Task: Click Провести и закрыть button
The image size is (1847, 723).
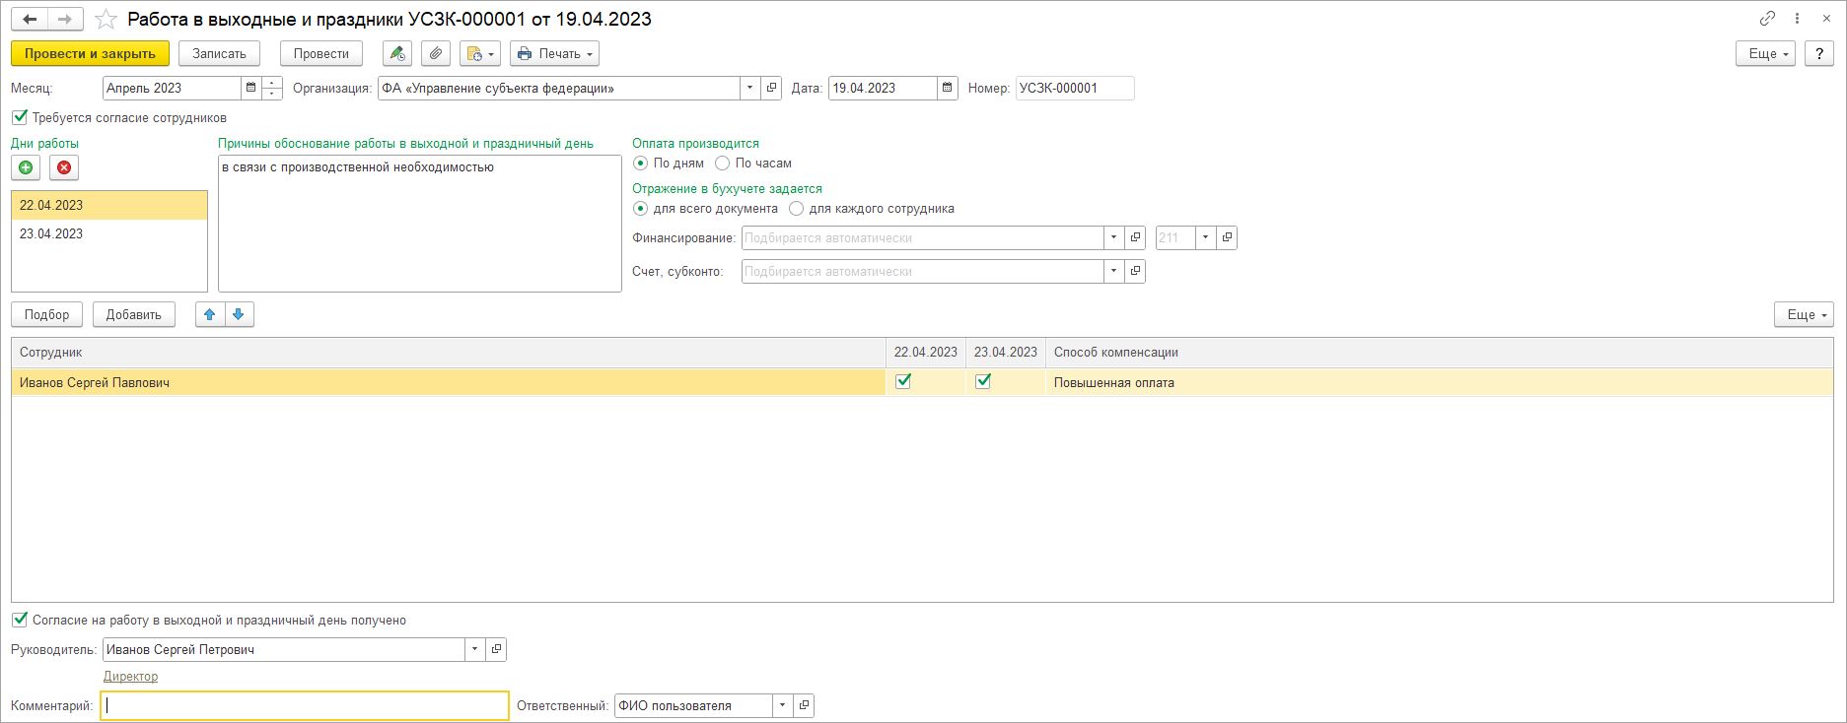Action: click(x=90, y=53)
